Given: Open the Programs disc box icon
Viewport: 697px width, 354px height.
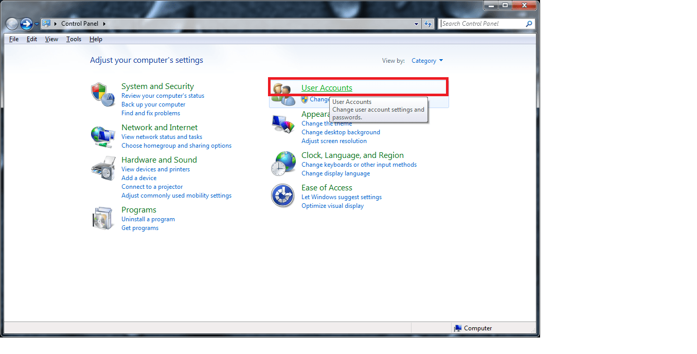Looking at the screenshot, I should pos(102,218).
